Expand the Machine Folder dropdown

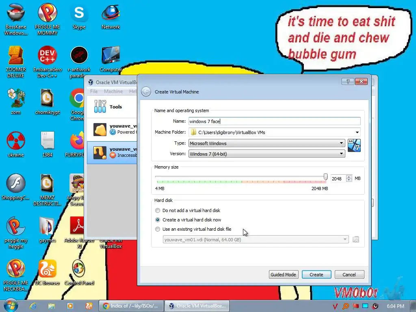coord(357,132)
